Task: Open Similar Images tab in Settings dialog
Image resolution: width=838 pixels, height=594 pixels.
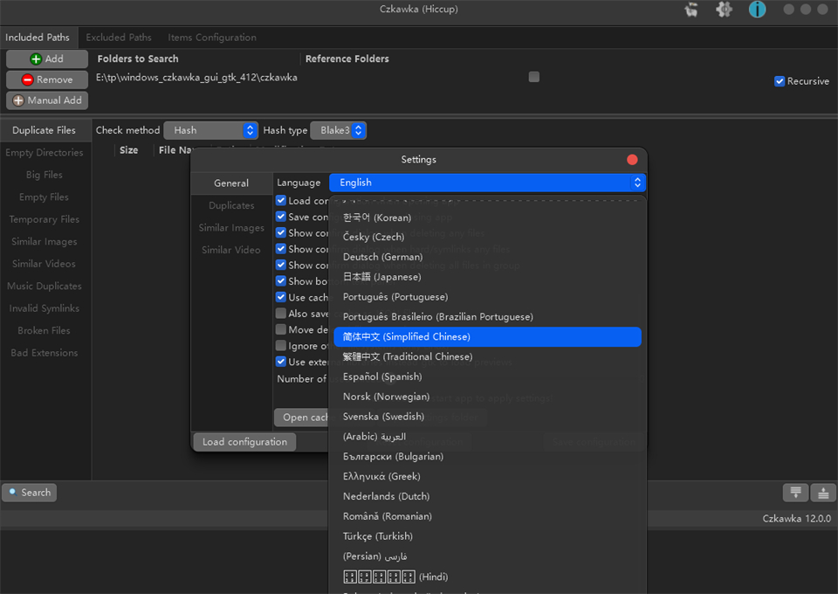Action: tap(231, 228)
